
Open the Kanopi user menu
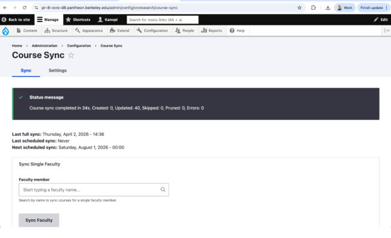point(108,19)
